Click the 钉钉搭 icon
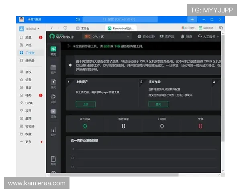The image size is (241, 193). (22, 126)
